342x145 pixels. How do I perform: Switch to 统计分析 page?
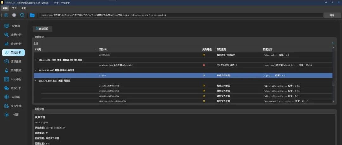pyautogui.click(x=13, y=44)
